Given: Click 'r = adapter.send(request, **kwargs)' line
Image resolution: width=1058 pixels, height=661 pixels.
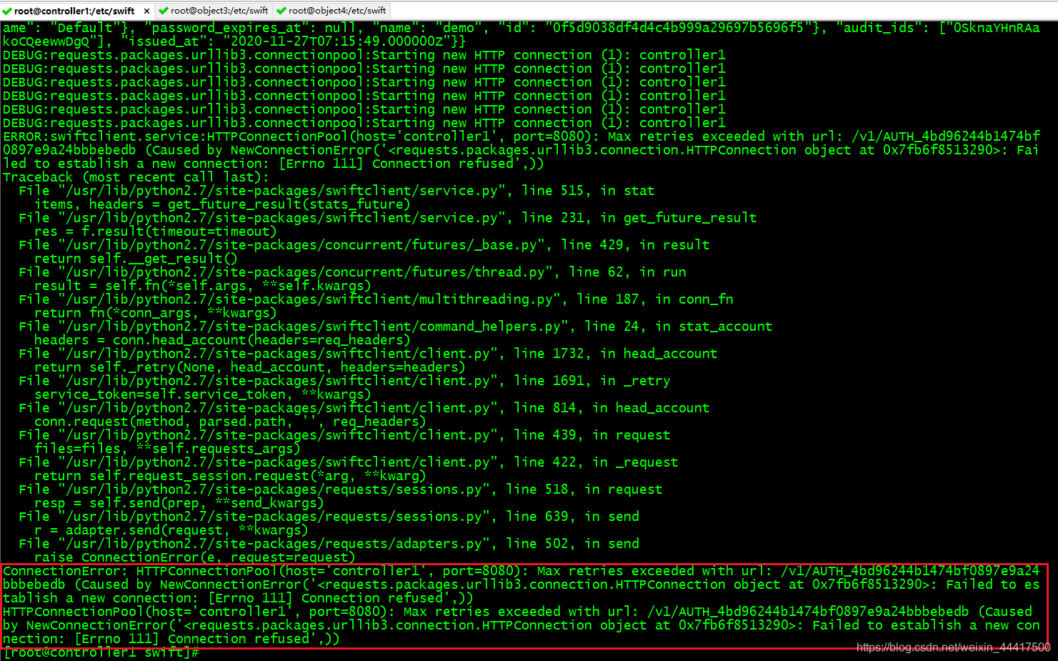Looking at the screenshot, I should 171,530.
